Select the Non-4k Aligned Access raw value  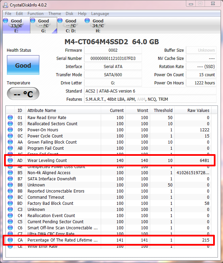point(193,173)
